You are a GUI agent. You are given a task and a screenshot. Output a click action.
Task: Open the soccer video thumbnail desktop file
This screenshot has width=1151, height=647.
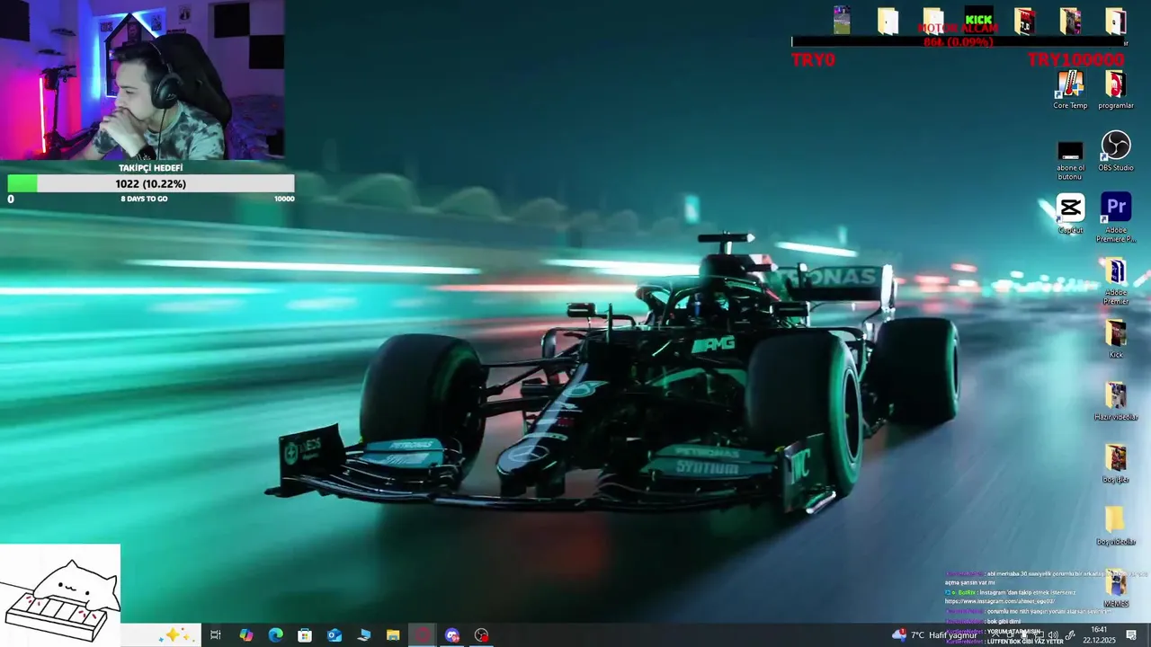click(x=842, y=20)
